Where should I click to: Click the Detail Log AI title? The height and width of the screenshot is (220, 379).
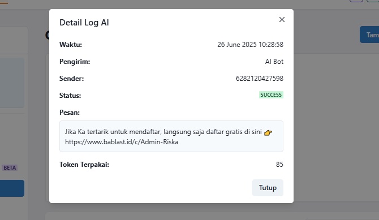coord(84,23)
